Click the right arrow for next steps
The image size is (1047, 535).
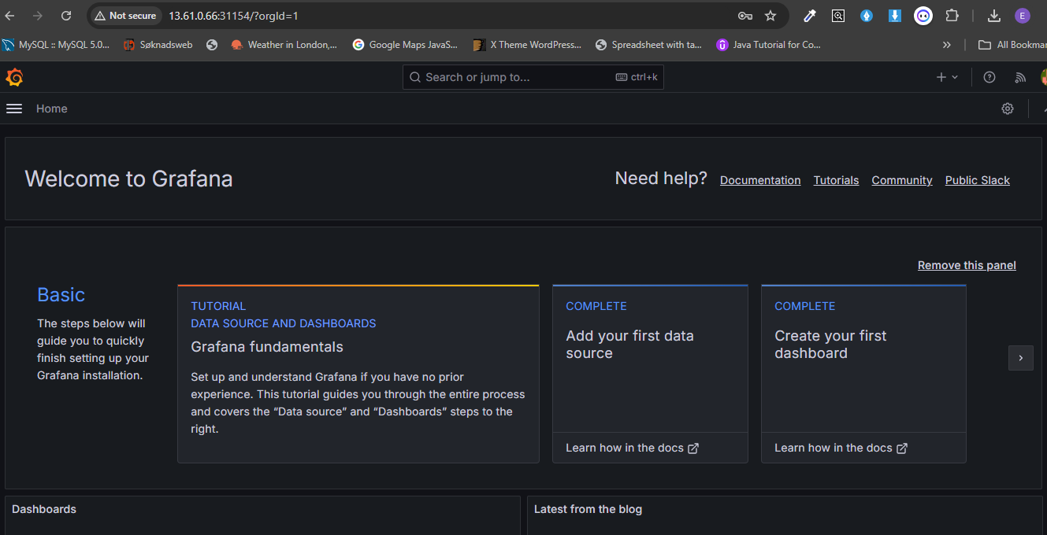pyautogui.click(x=1020, y=358)
